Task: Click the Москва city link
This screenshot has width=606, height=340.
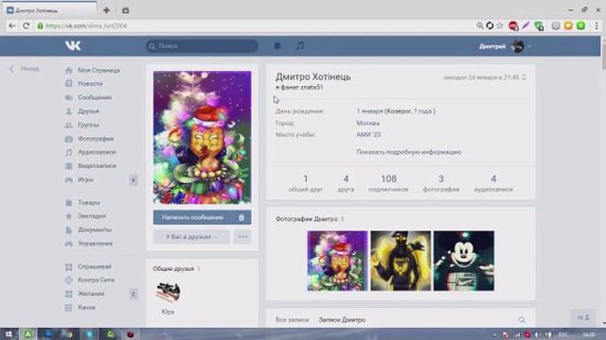Action: (368, 123)
